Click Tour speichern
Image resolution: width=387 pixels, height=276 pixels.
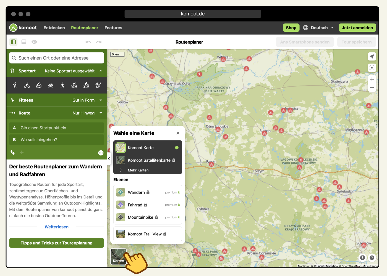coord(357,42)
